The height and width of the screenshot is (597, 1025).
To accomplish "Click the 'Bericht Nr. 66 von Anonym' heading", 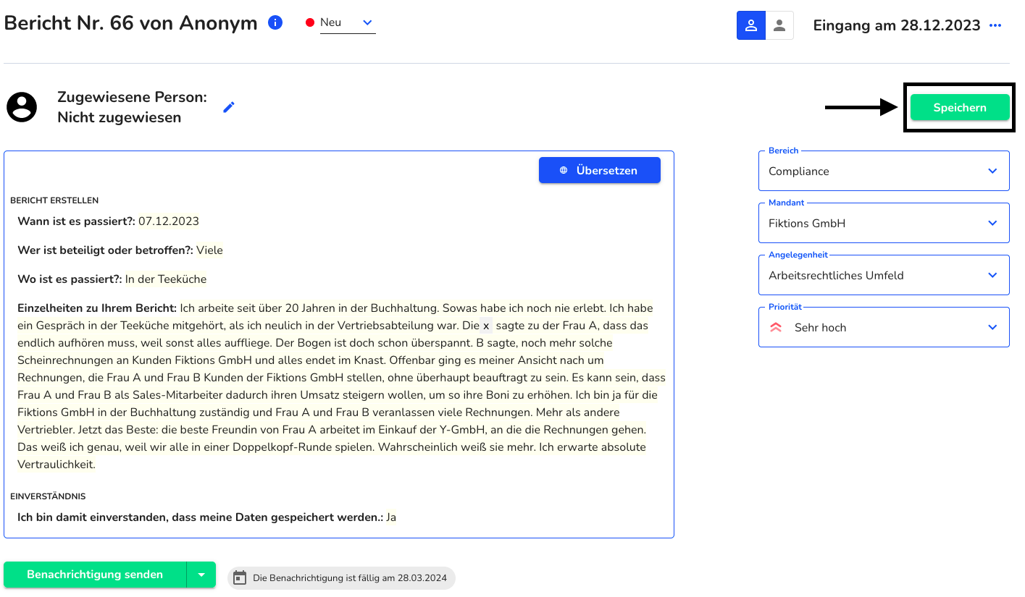I will click(x=131, y=22).
